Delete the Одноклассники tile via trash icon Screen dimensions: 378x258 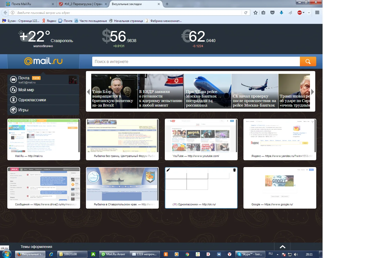[234, 170]
